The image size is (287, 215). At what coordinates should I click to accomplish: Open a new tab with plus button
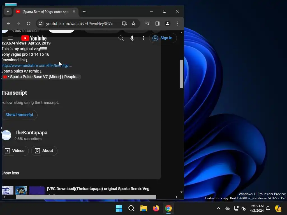84,11
